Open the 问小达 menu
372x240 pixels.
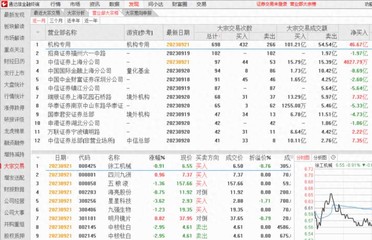click(155, 4)
